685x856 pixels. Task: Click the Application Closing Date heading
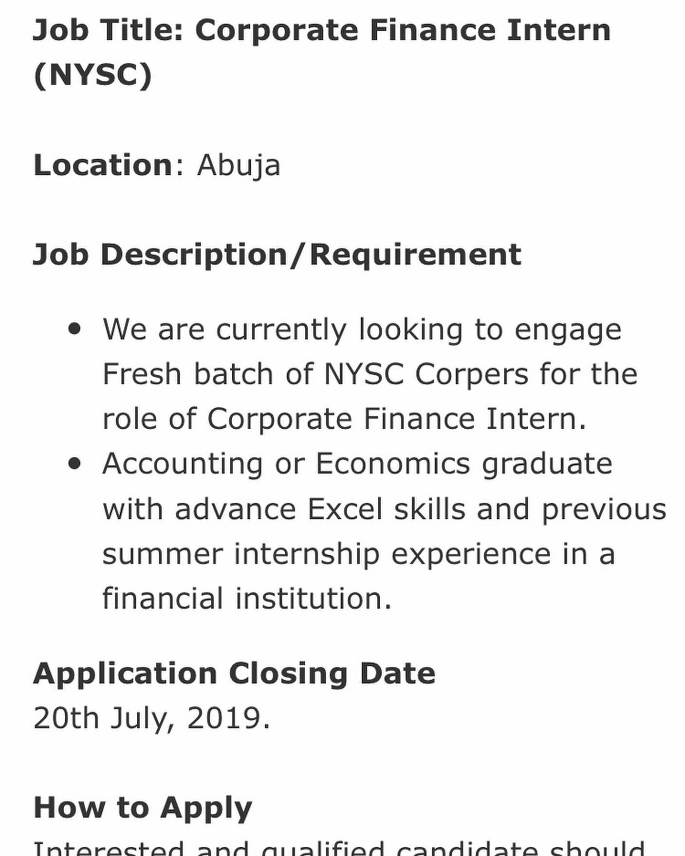pos(234,674)
